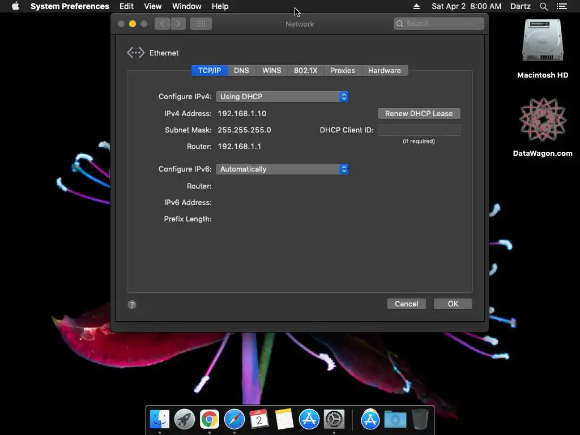Click the OK button
The image size is (580, 435).
pyautogui.click(x=453, y=304)
